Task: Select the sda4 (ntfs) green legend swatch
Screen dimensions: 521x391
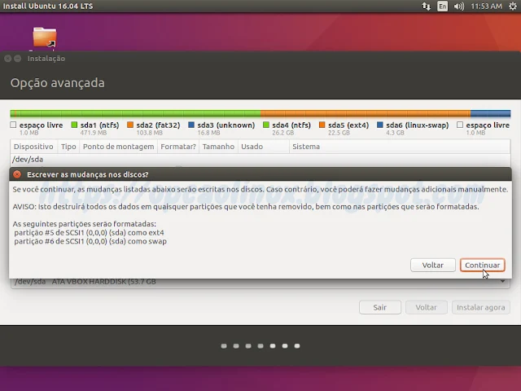Action: coord(266,125)
